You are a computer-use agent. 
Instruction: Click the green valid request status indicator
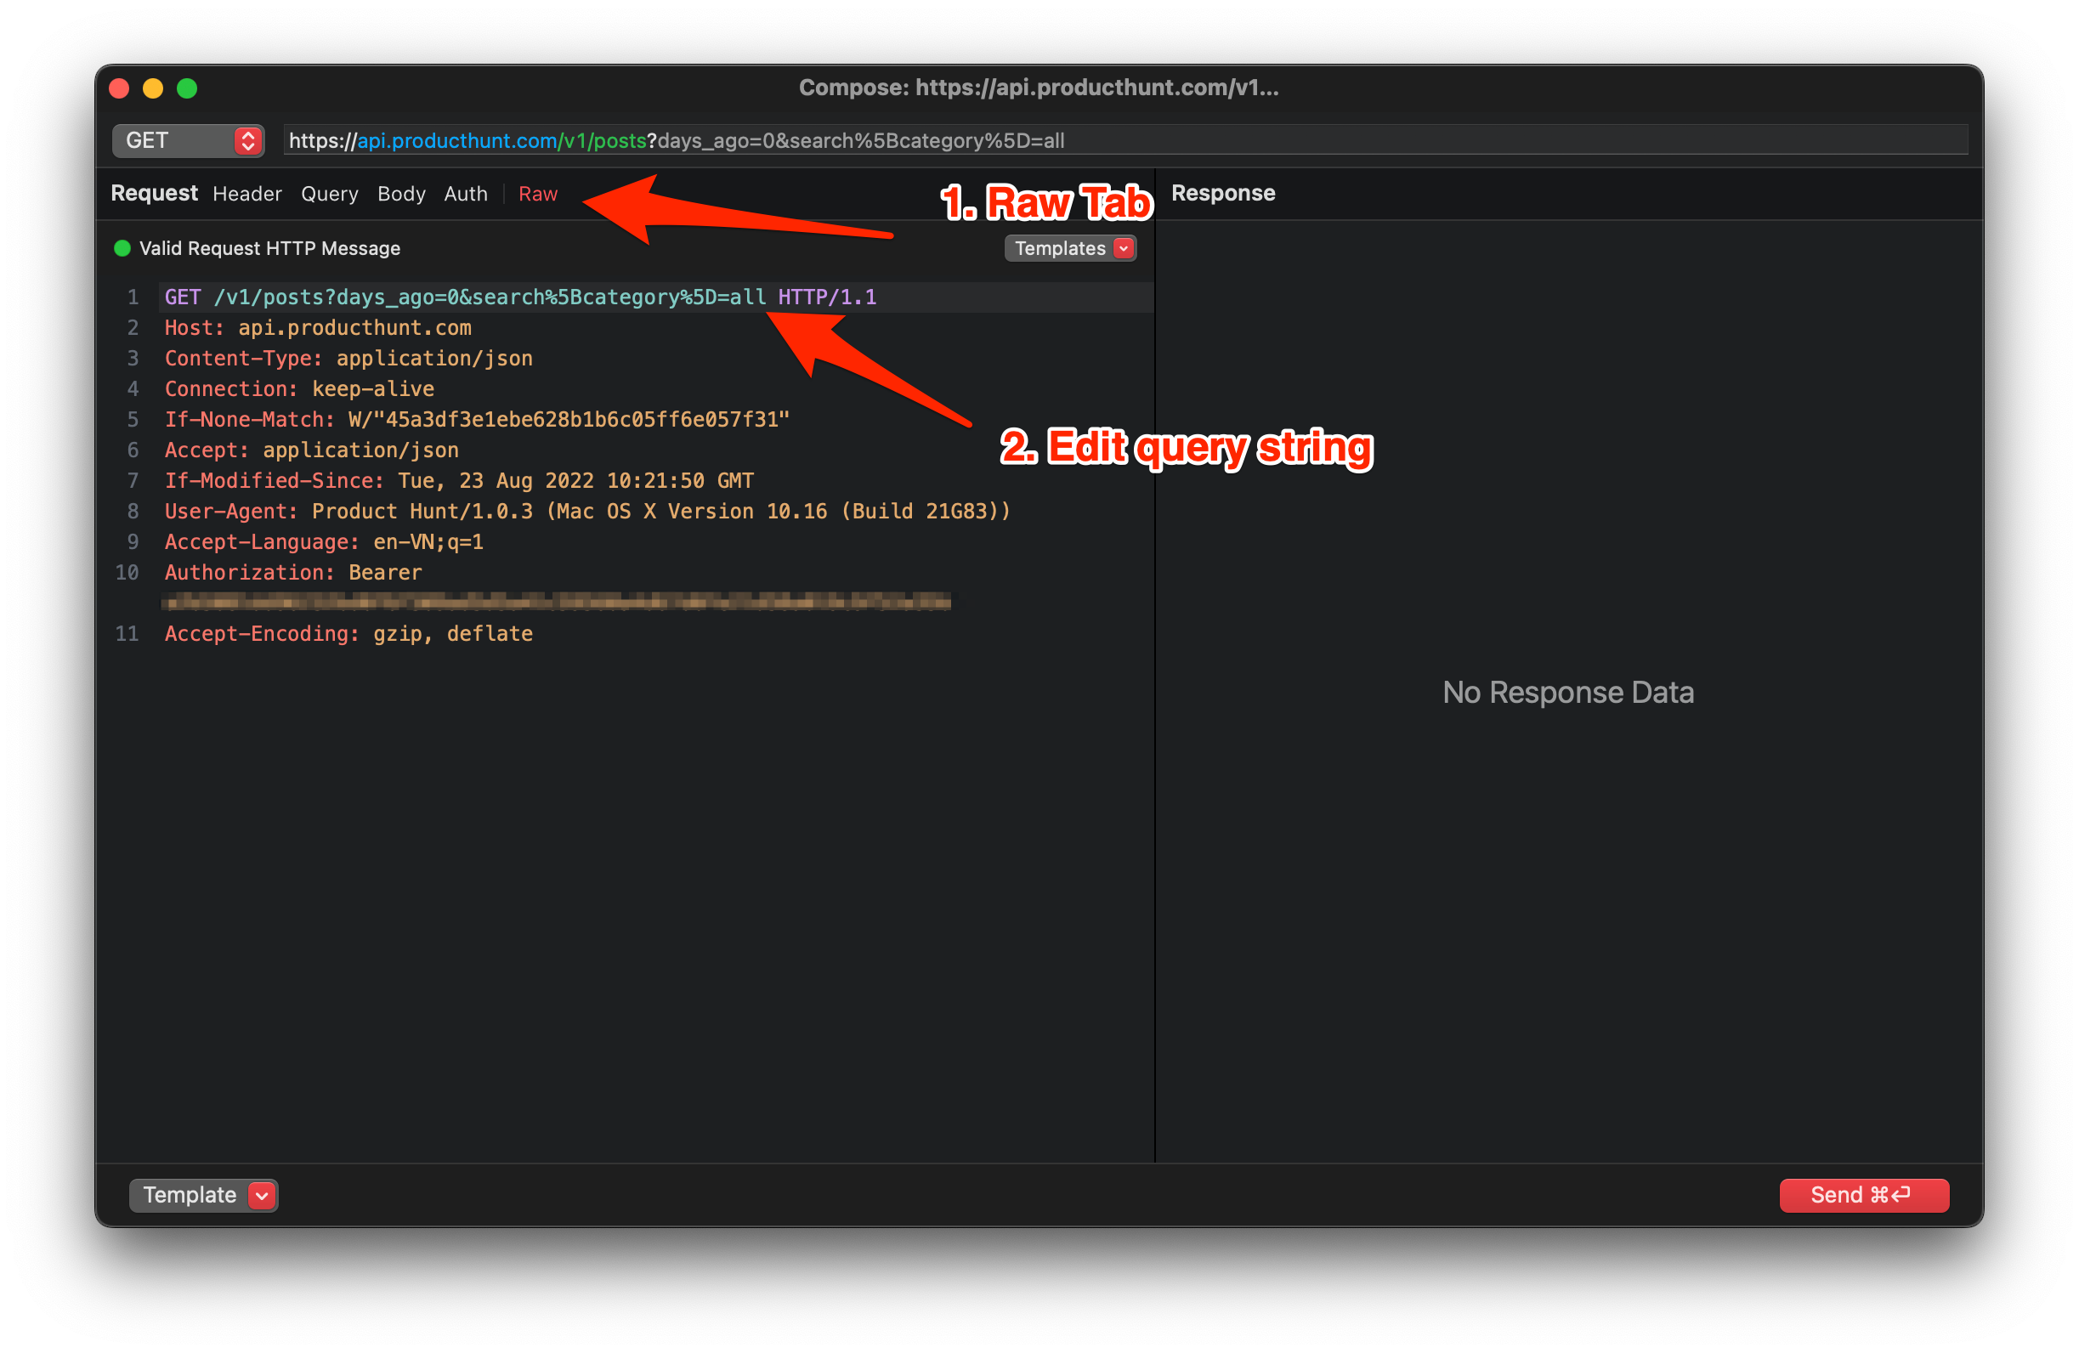coord(122,249)
